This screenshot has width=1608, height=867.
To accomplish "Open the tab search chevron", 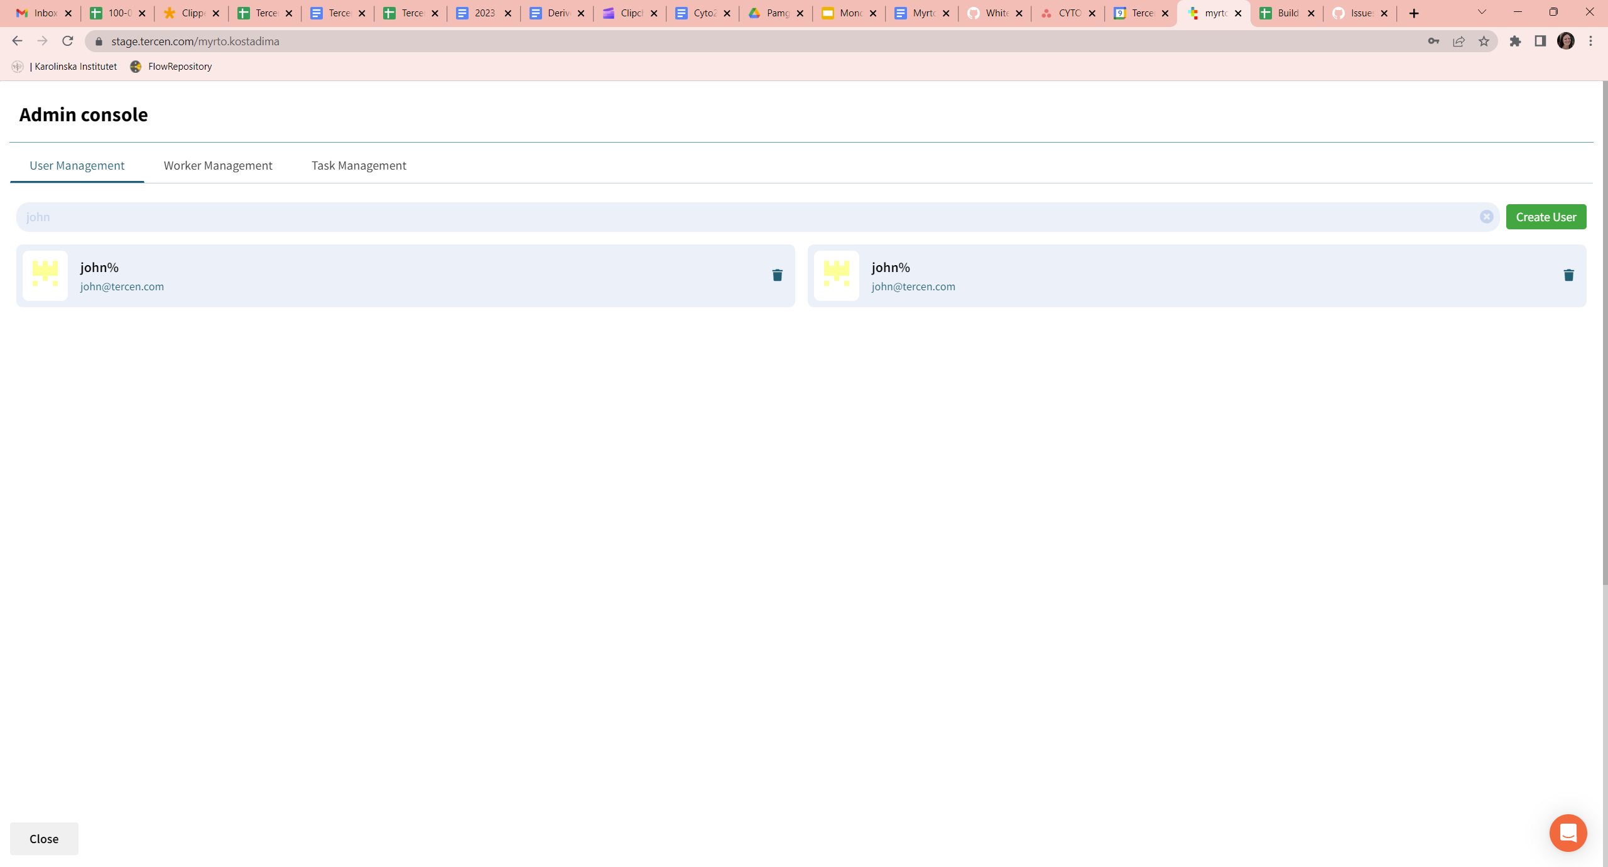I will [1480, 13].
